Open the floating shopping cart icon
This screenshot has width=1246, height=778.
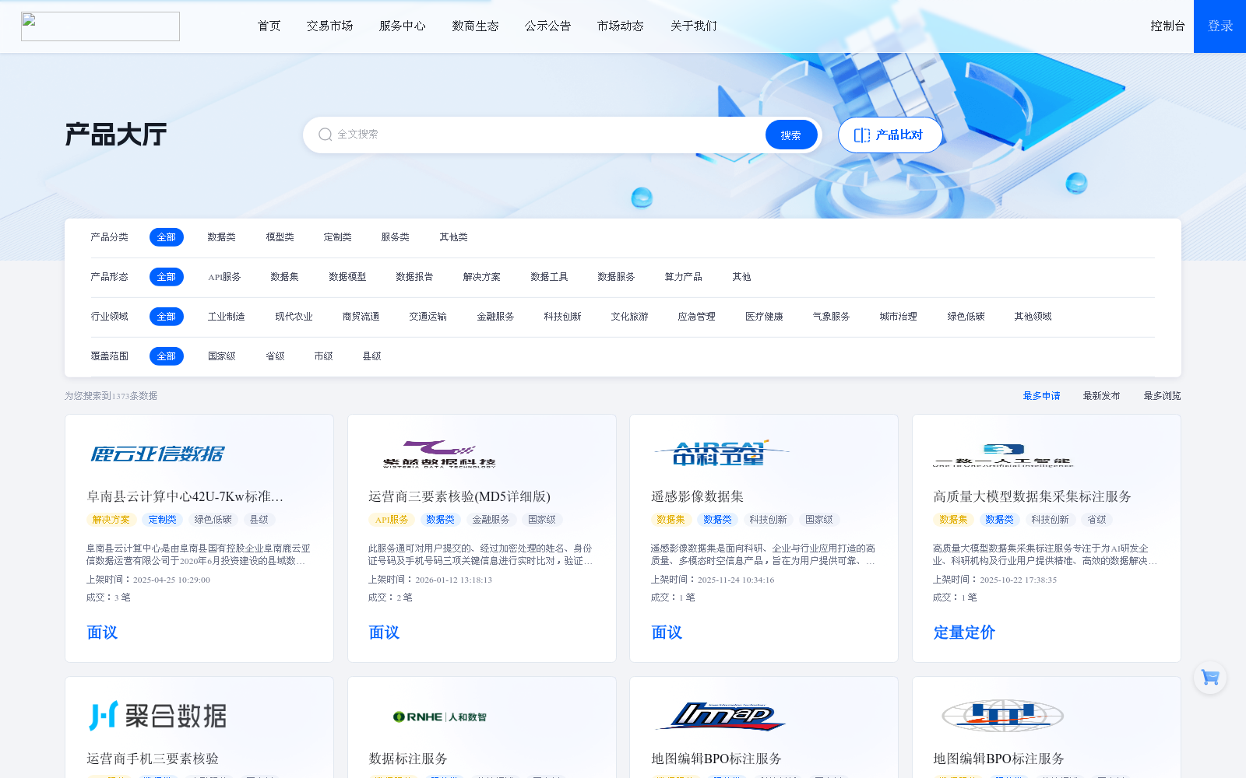[1210, 678]
